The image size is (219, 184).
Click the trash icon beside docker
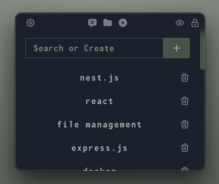point(185,169)
